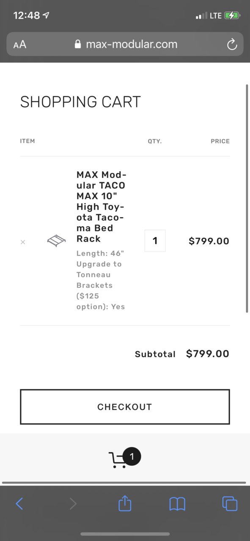Click the CHECKOUT button

pos(125,407)
